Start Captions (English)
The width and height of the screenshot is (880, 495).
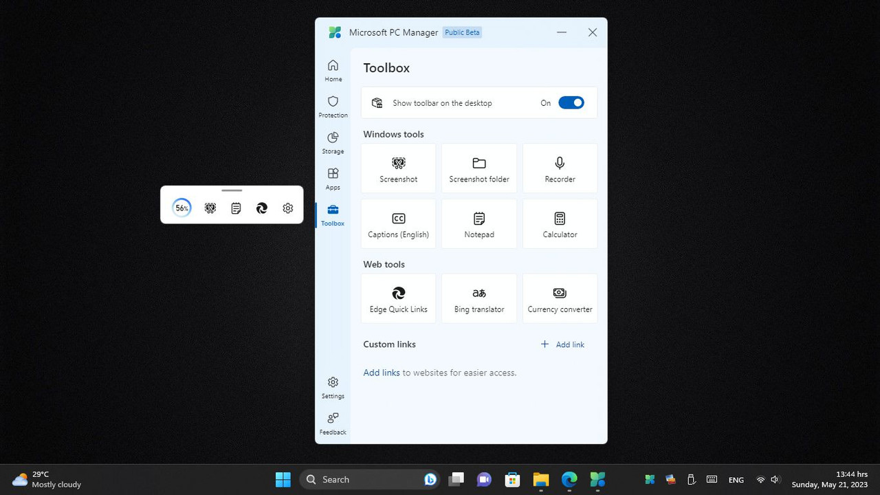398,223
